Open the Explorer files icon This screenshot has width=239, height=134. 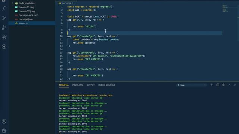point(4,1)
